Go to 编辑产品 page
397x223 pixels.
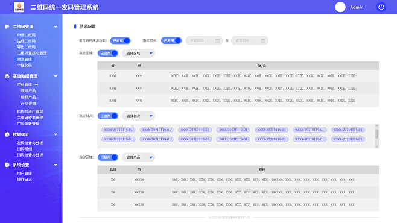click(28, 97)
